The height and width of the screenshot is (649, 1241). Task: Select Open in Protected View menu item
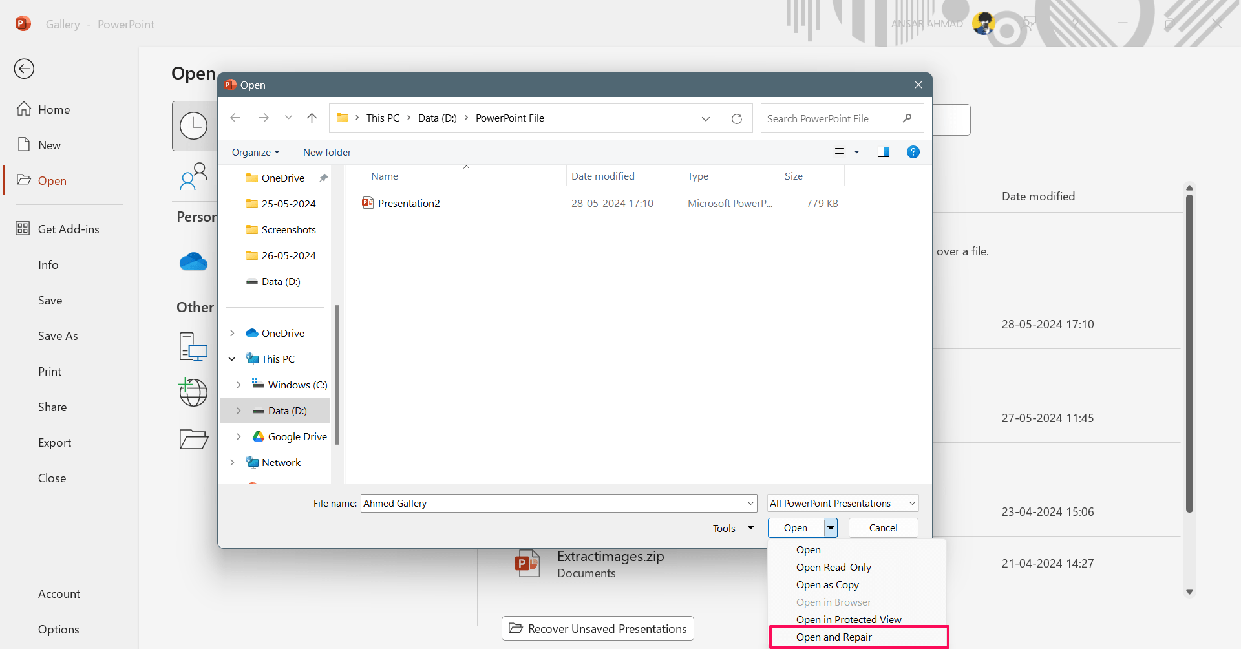tap(858, 619)
